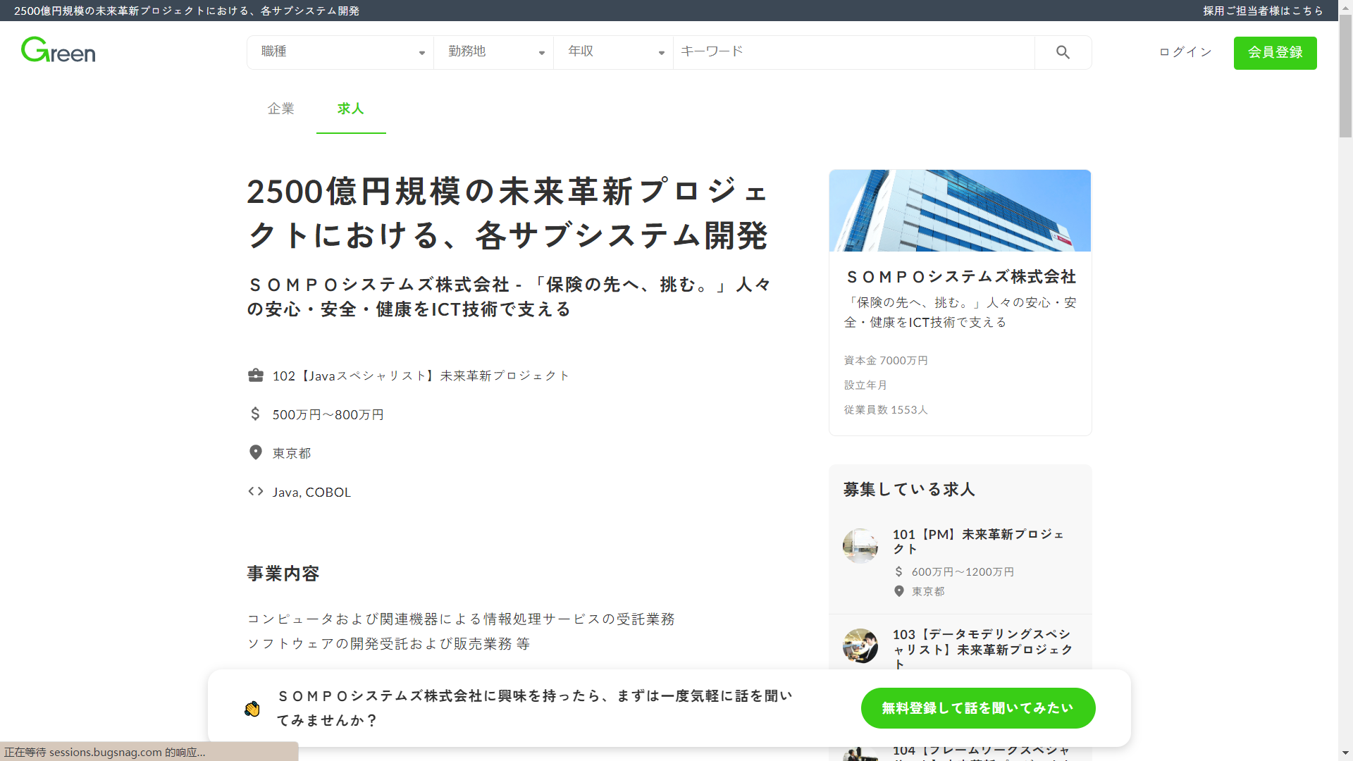
Task: Click 従業員数 1553人 text
Action: coord(886,409)
